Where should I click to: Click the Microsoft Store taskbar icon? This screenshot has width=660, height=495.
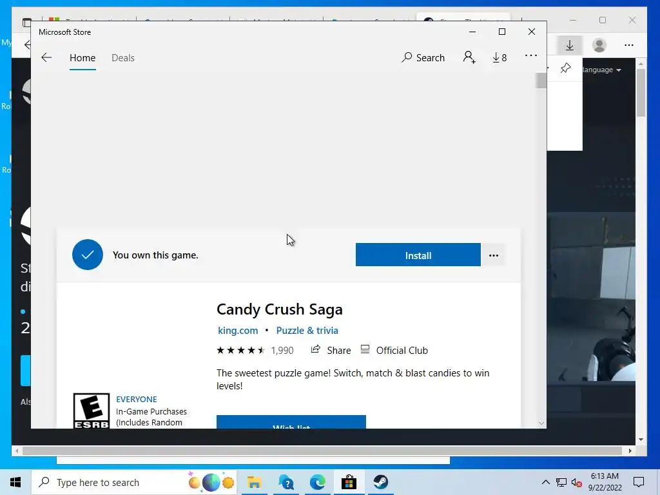pos(349,482)
